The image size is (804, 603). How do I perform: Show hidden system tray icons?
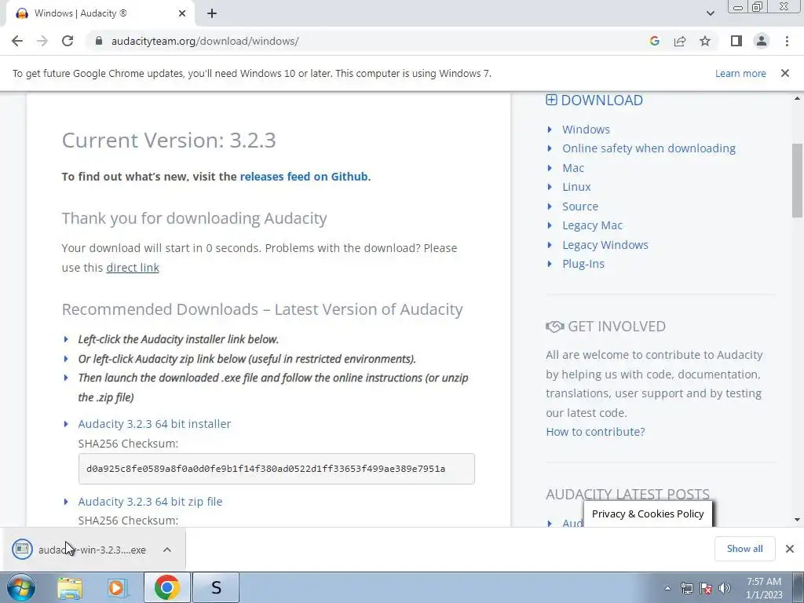pyautogui.click(x=667, y=588)
